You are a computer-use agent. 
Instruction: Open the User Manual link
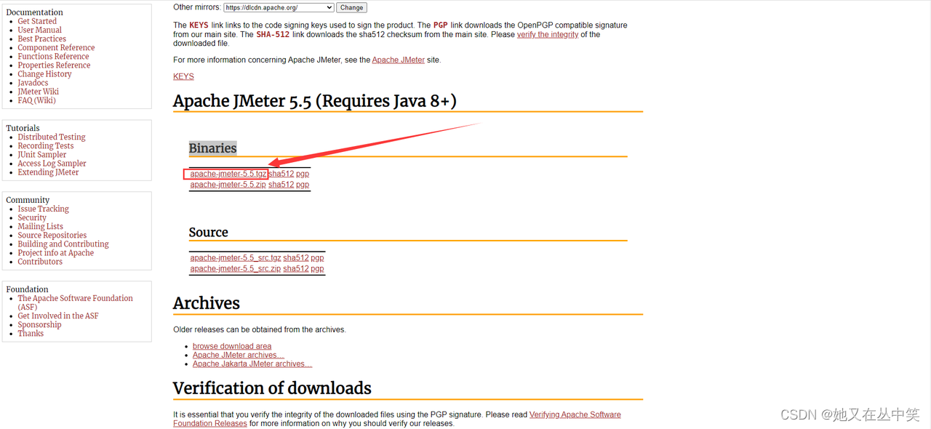tap(39, 30)
